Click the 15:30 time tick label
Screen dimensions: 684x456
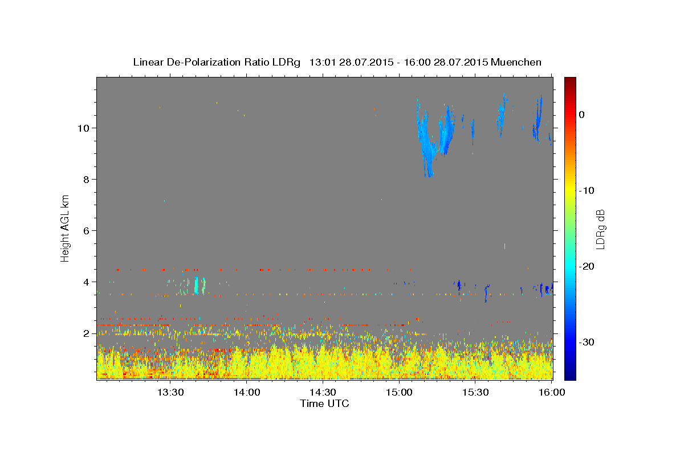475,392
